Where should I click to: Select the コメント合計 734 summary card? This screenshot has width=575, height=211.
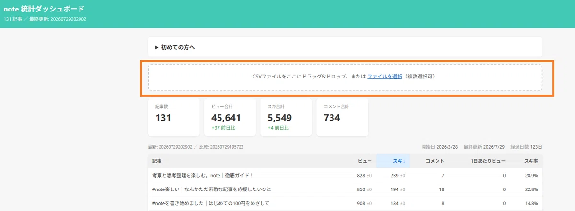[343, 117]
